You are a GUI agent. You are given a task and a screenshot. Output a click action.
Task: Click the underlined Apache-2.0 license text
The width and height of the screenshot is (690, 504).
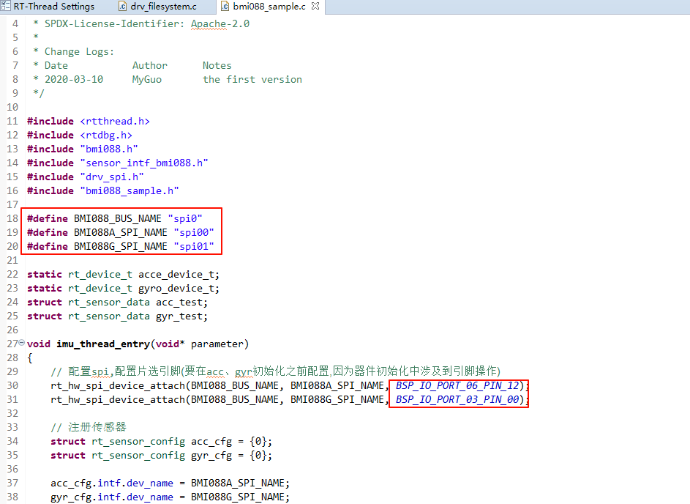220,23
